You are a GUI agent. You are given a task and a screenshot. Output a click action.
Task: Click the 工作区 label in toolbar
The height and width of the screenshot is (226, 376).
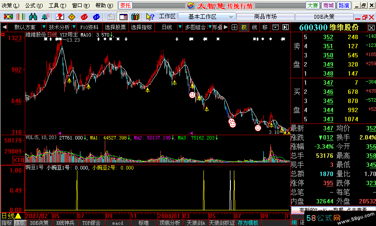click(x=167, y=17)
